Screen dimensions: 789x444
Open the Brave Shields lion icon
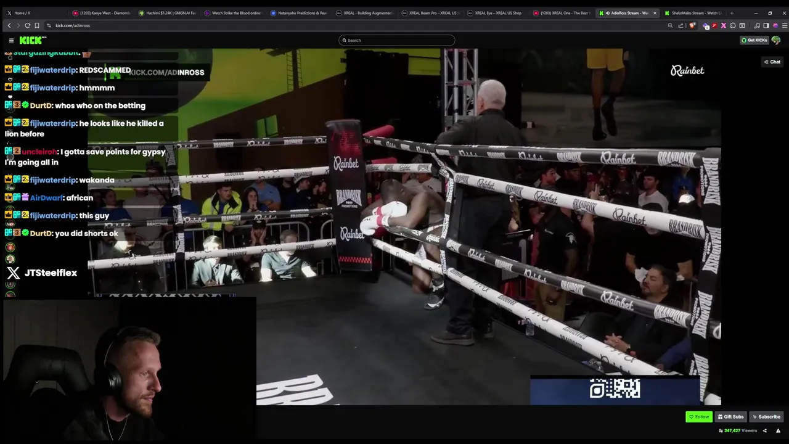[692, 25]
